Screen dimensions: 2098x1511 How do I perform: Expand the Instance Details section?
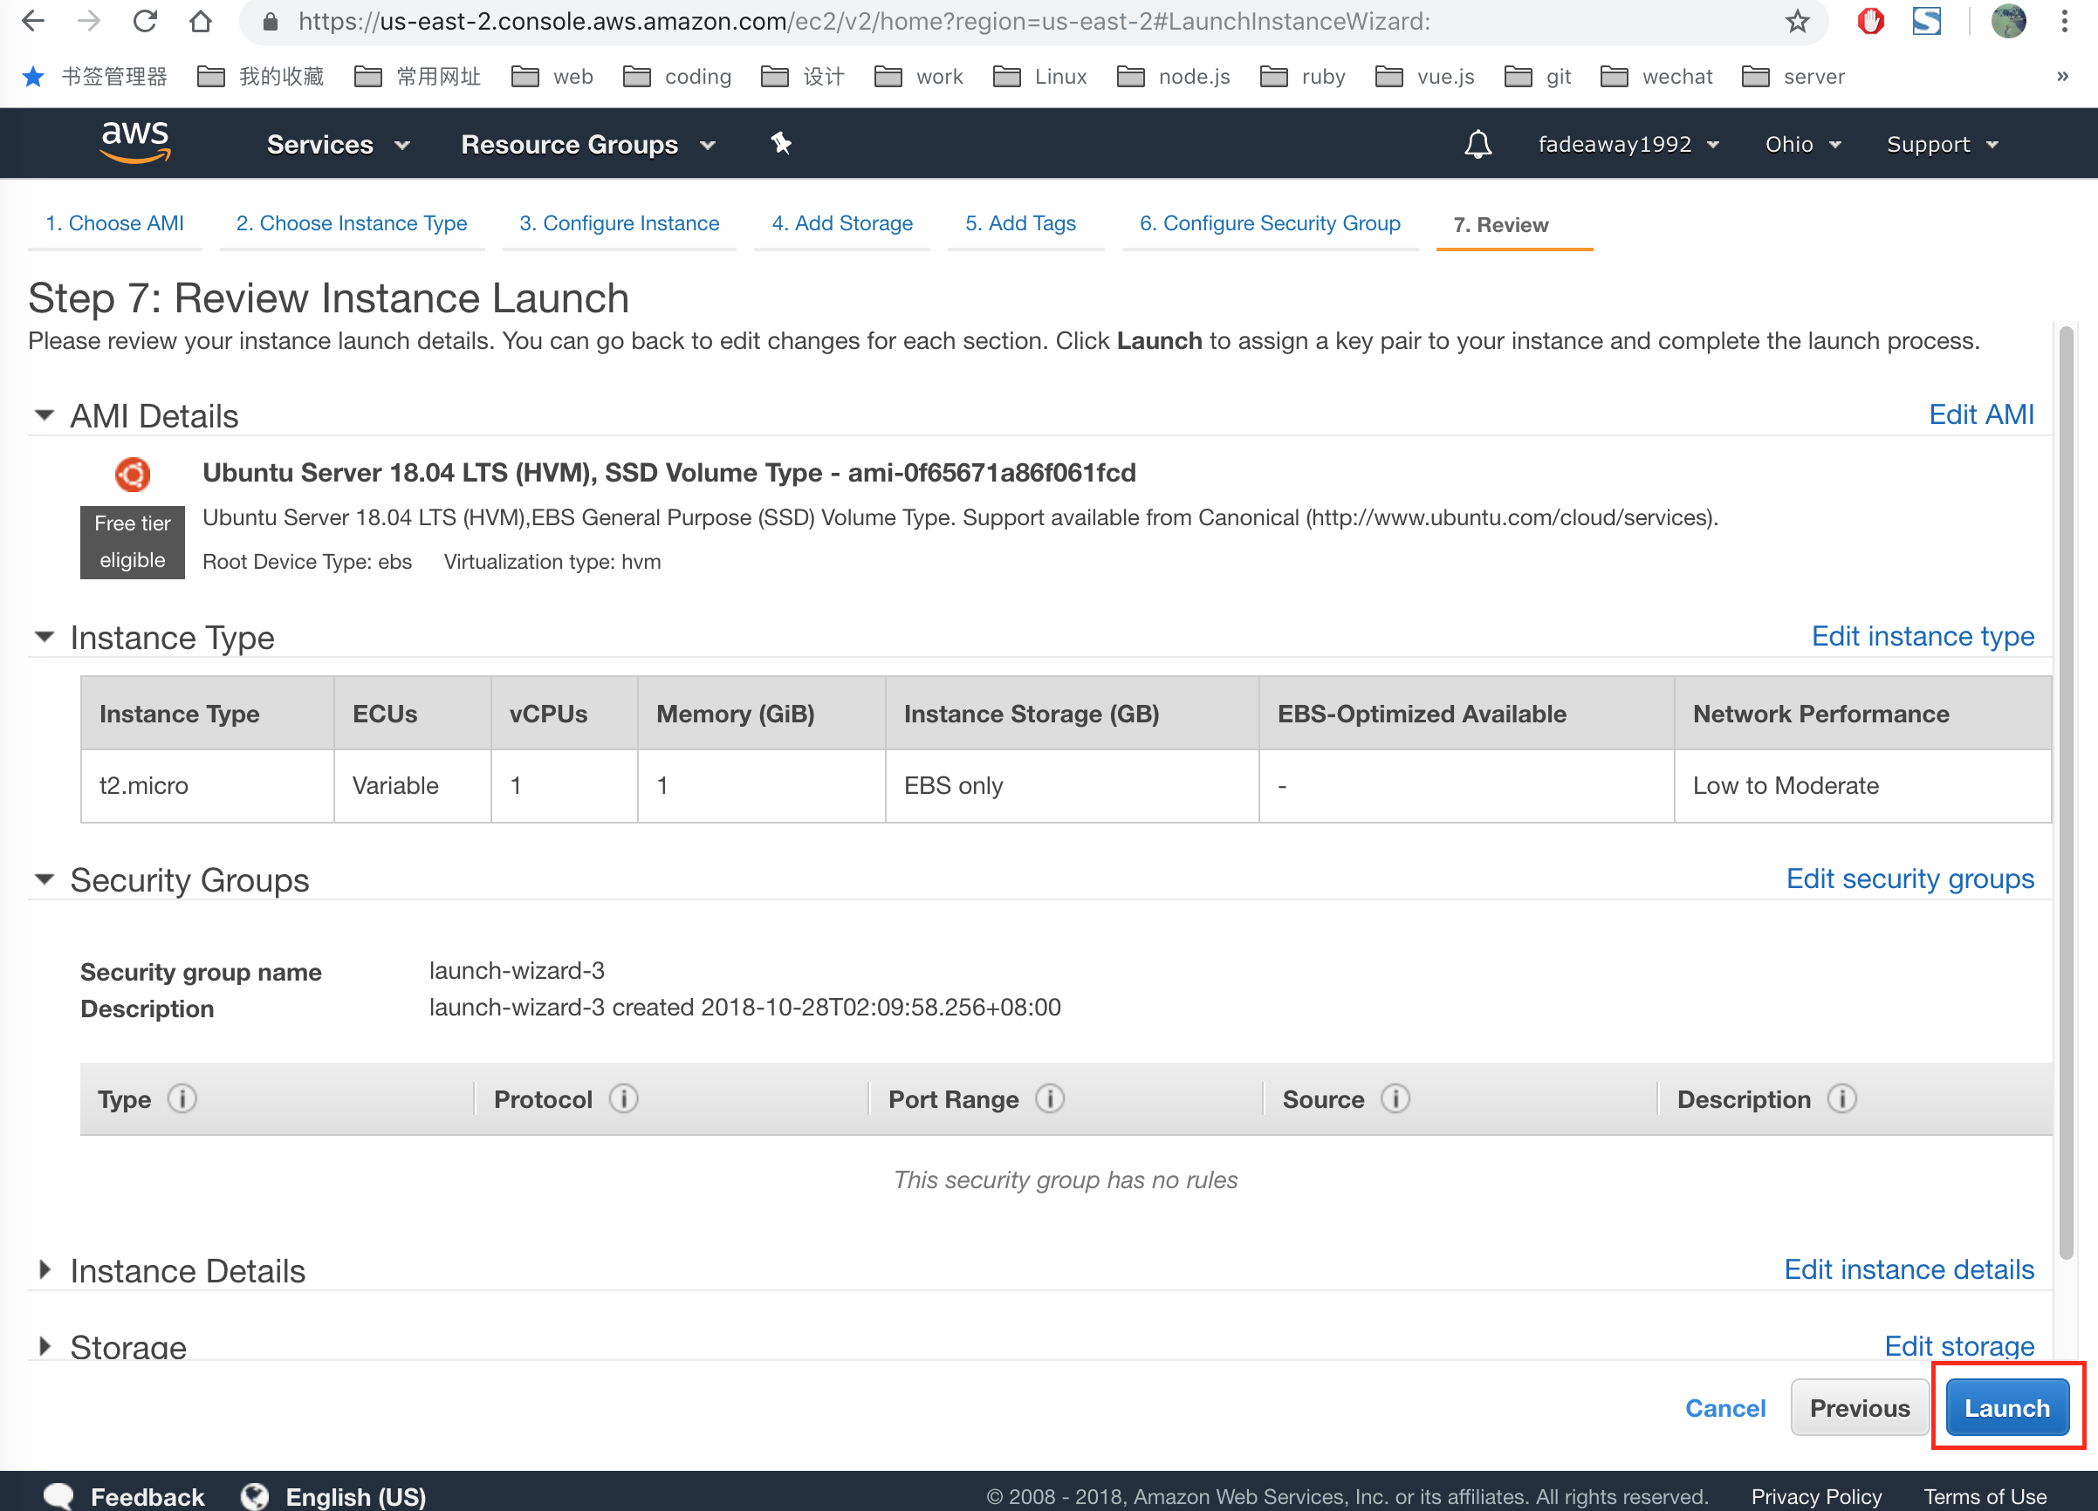[44, 1269]
